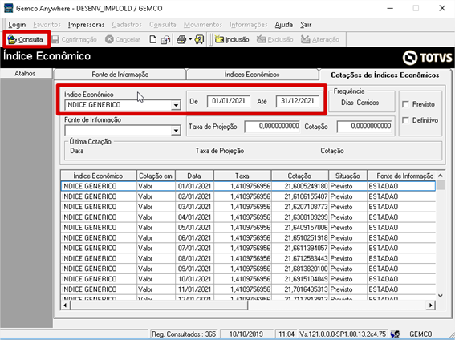Click the Taxa column header

(x=242, y=176)
